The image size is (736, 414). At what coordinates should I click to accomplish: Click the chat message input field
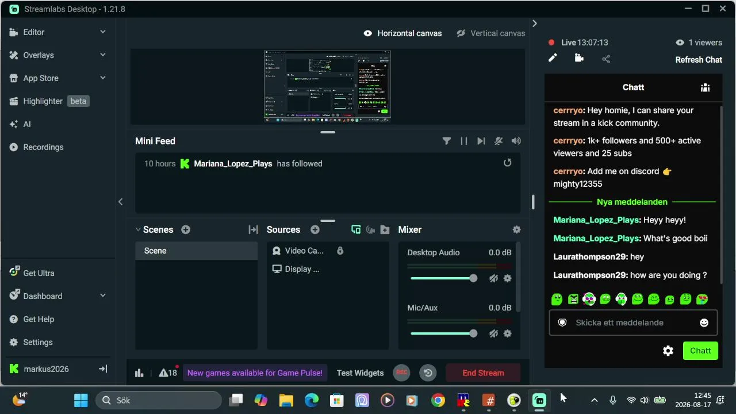[633, 323]
